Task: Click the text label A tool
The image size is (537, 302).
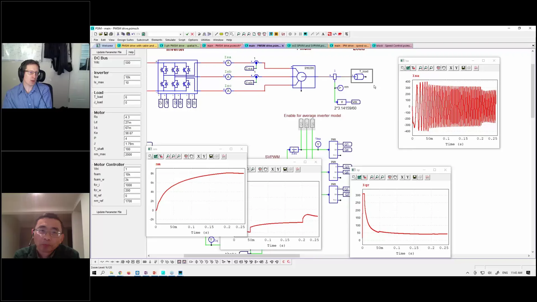Action: tap(323, 34)
